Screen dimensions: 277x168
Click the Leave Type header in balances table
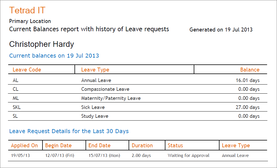coord(95,70)
